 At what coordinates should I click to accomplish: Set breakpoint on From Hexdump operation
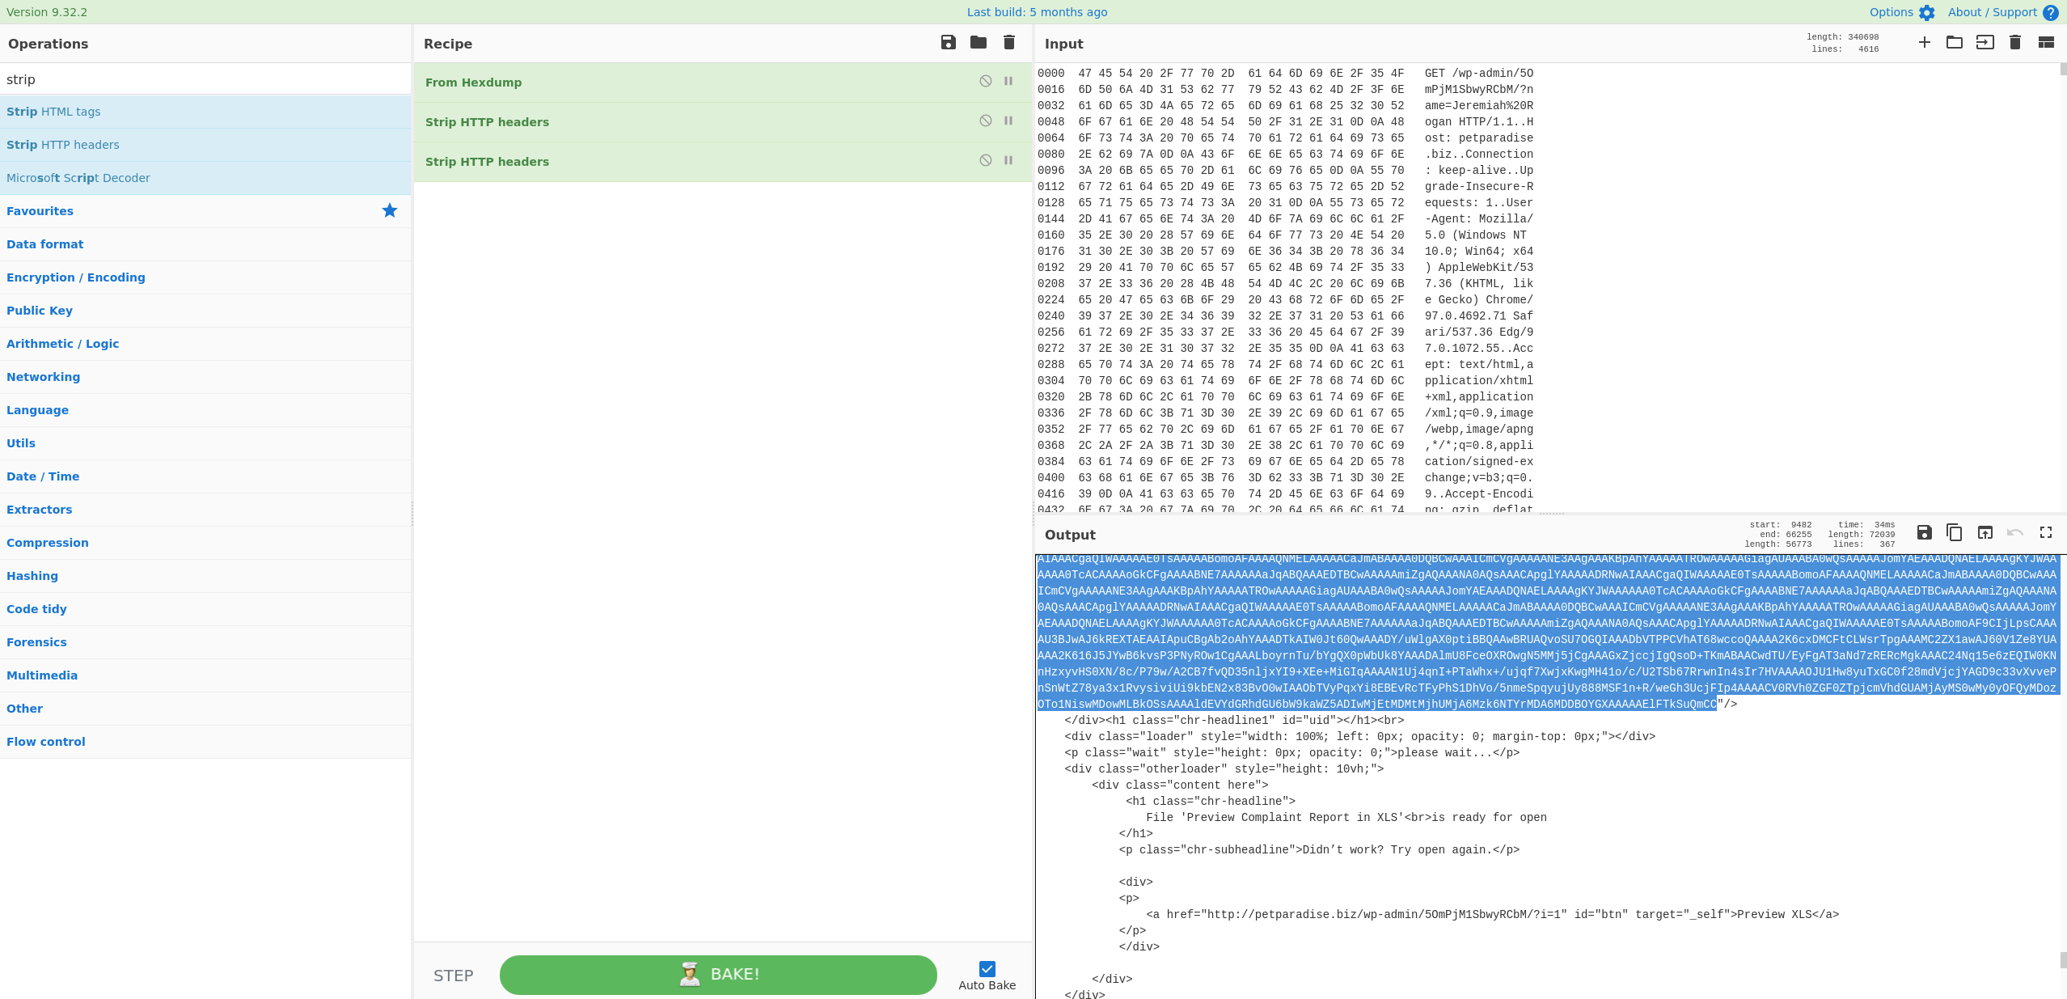point(1008,81)
